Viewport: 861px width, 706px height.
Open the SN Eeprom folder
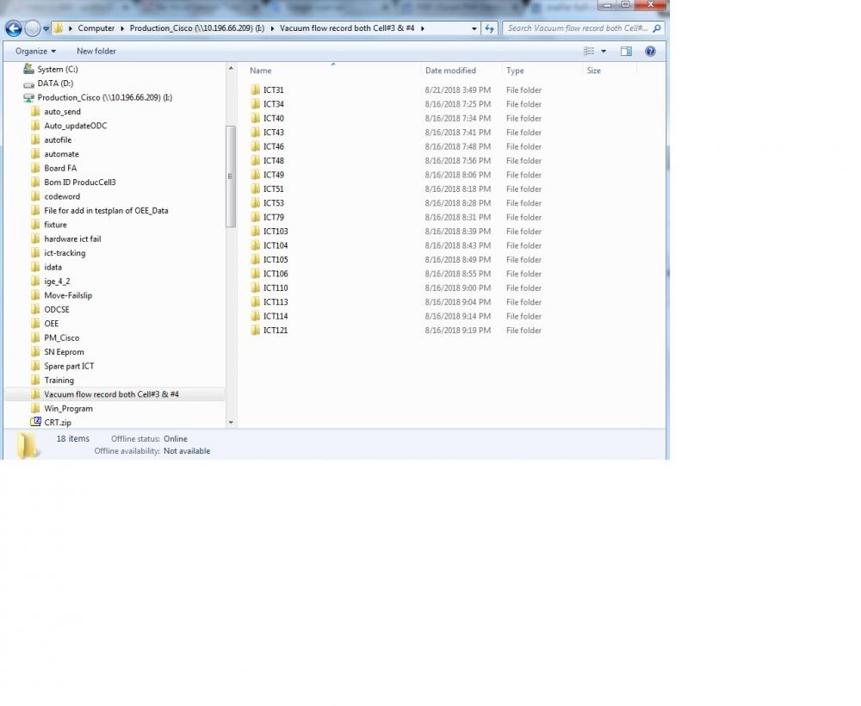(58, 352)
